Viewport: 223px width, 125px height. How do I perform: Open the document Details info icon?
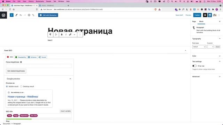pos(29,15)
